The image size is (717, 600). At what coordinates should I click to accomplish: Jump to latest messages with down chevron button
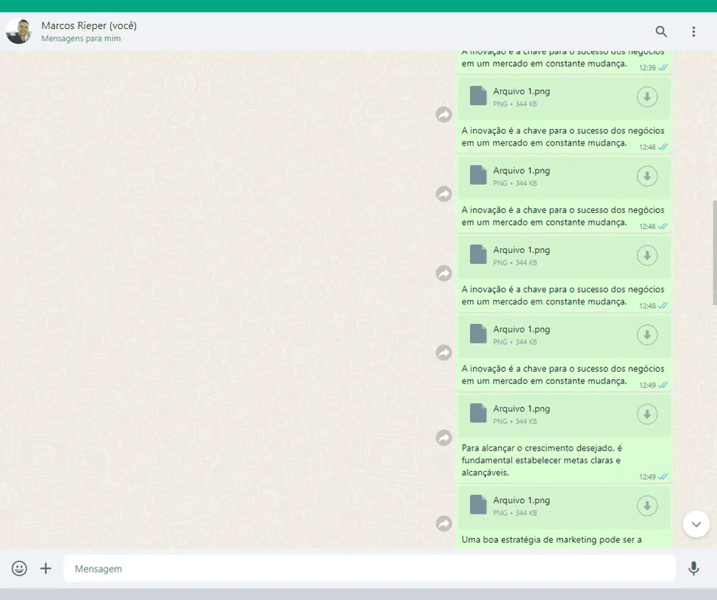point(696,524)
